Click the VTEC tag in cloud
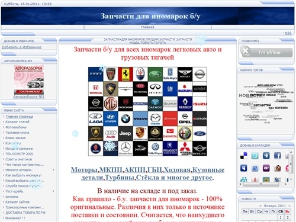This screenshot has width=296, height=222. [279, 85]
